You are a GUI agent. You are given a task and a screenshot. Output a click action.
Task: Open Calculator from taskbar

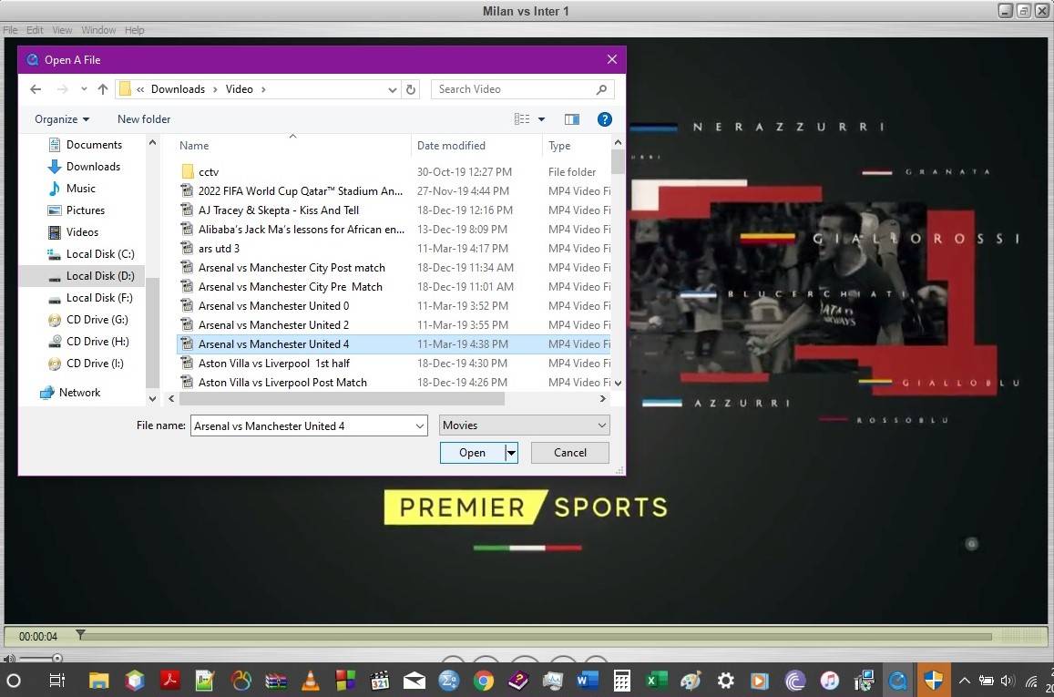622,681
